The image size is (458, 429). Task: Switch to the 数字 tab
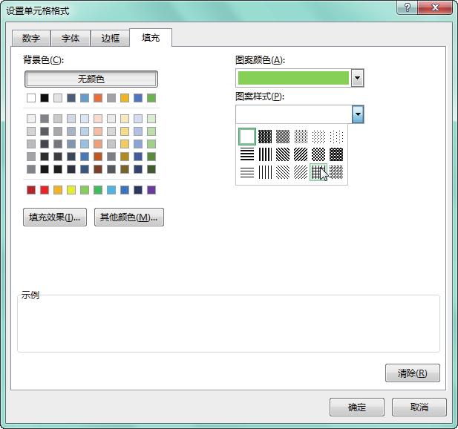click(x=31, y=39)
